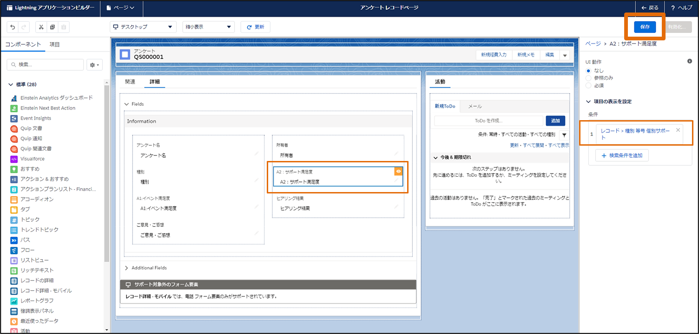Select なし radio option
Screen dimensions: 699x334
pos(588,71)
